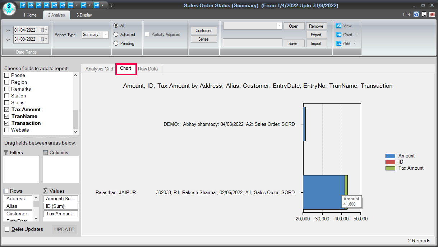Open the calendar picker for 01/04/2022 date
Viewport: 438px width, 247px height.
tap(43, 30)
